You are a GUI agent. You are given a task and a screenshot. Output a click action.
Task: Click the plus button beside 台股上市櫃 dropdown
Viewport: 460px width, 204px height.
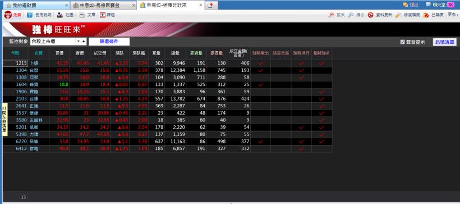(84, 42)
